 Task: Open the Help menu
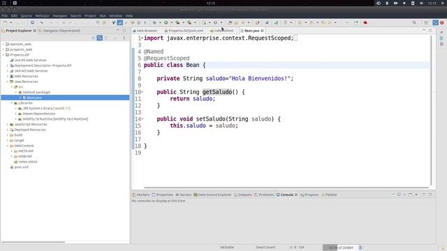(129, 15)
